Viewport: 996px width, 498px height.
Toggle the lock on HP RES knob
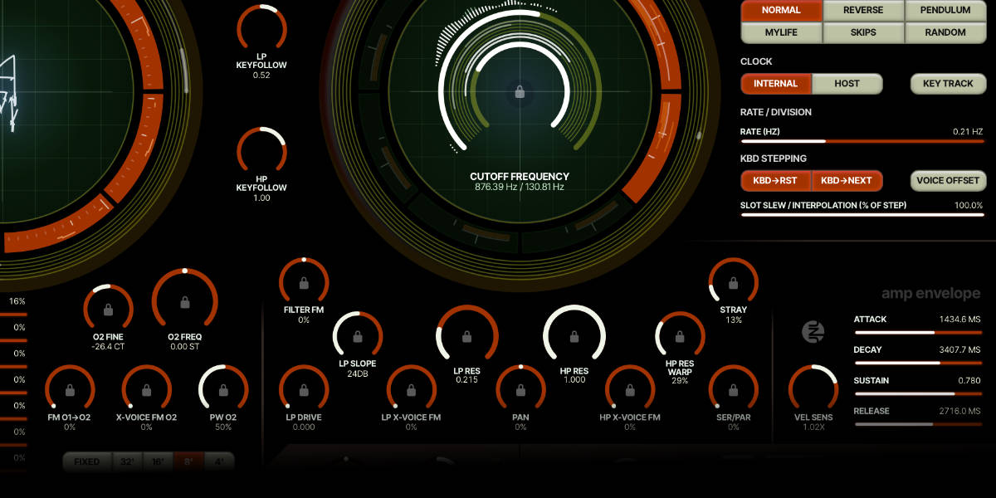[574, 337]
